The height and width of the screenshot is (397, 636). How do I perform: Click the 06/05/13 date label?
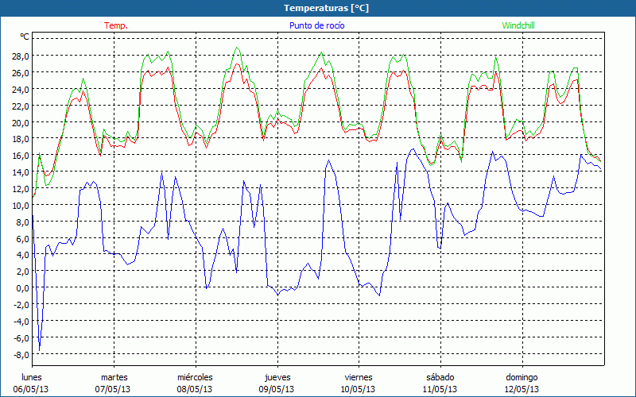click(x=32, y=389)
